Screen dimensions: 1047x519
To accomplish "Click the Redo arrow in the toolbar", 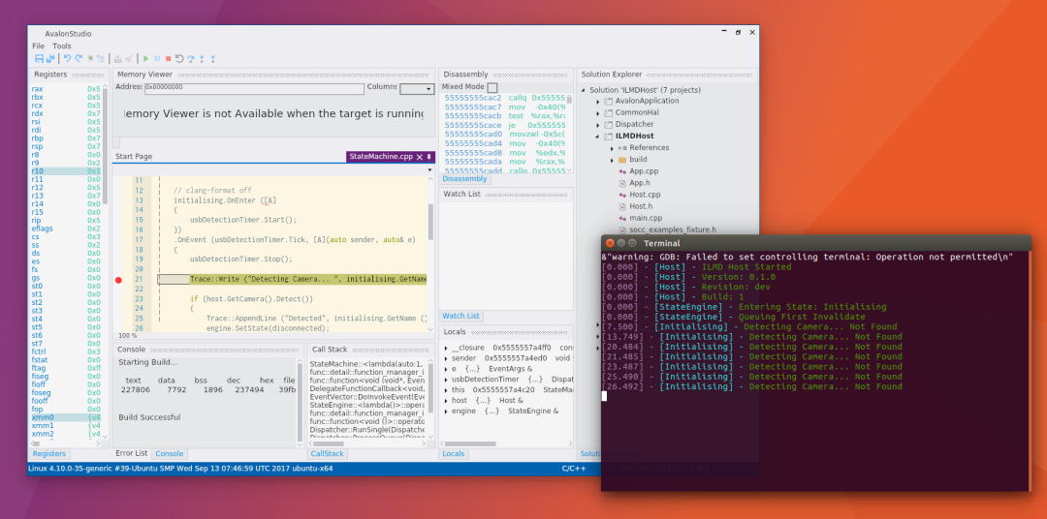I will pos(79,59).
